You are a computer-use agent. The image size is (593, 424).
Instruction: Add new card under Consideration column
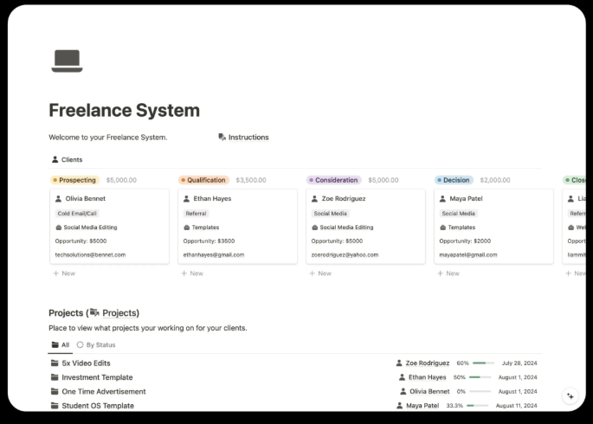tap(320, 273)
